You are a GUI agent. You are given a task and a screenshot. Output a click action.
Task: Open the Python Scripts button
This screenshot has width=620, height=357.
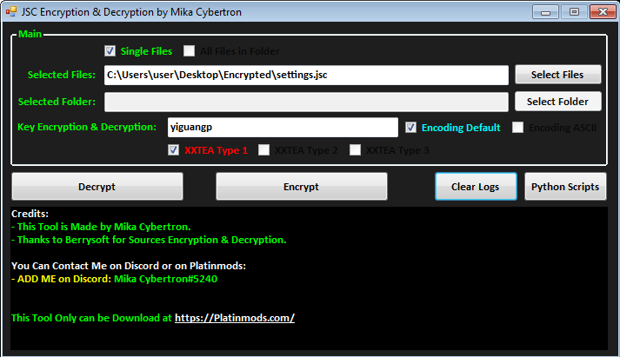point(565,187)
